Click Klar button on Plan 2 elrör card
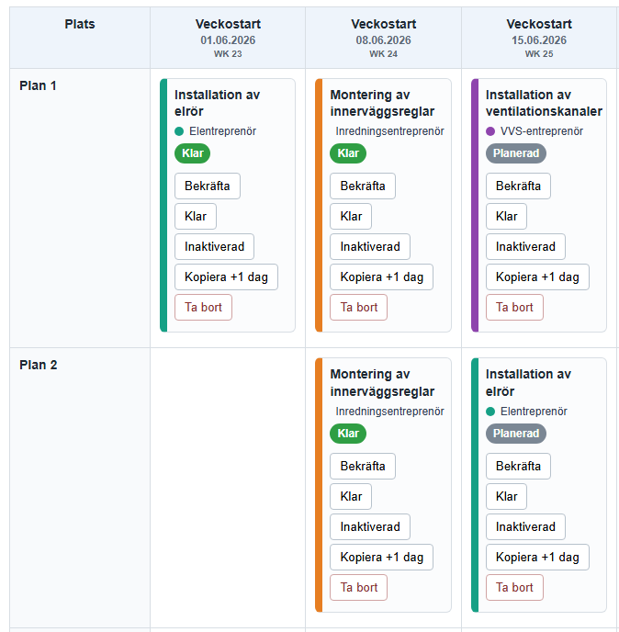Image resolution: width=619 pixels, height=632 pixels. 506,497
